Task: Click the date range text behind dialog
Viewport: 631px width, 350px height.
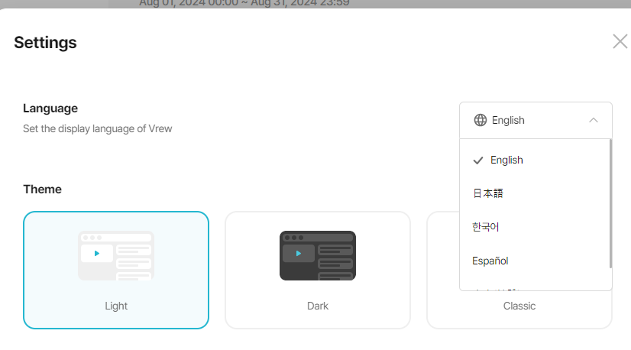Action: (x=244, y=3)
